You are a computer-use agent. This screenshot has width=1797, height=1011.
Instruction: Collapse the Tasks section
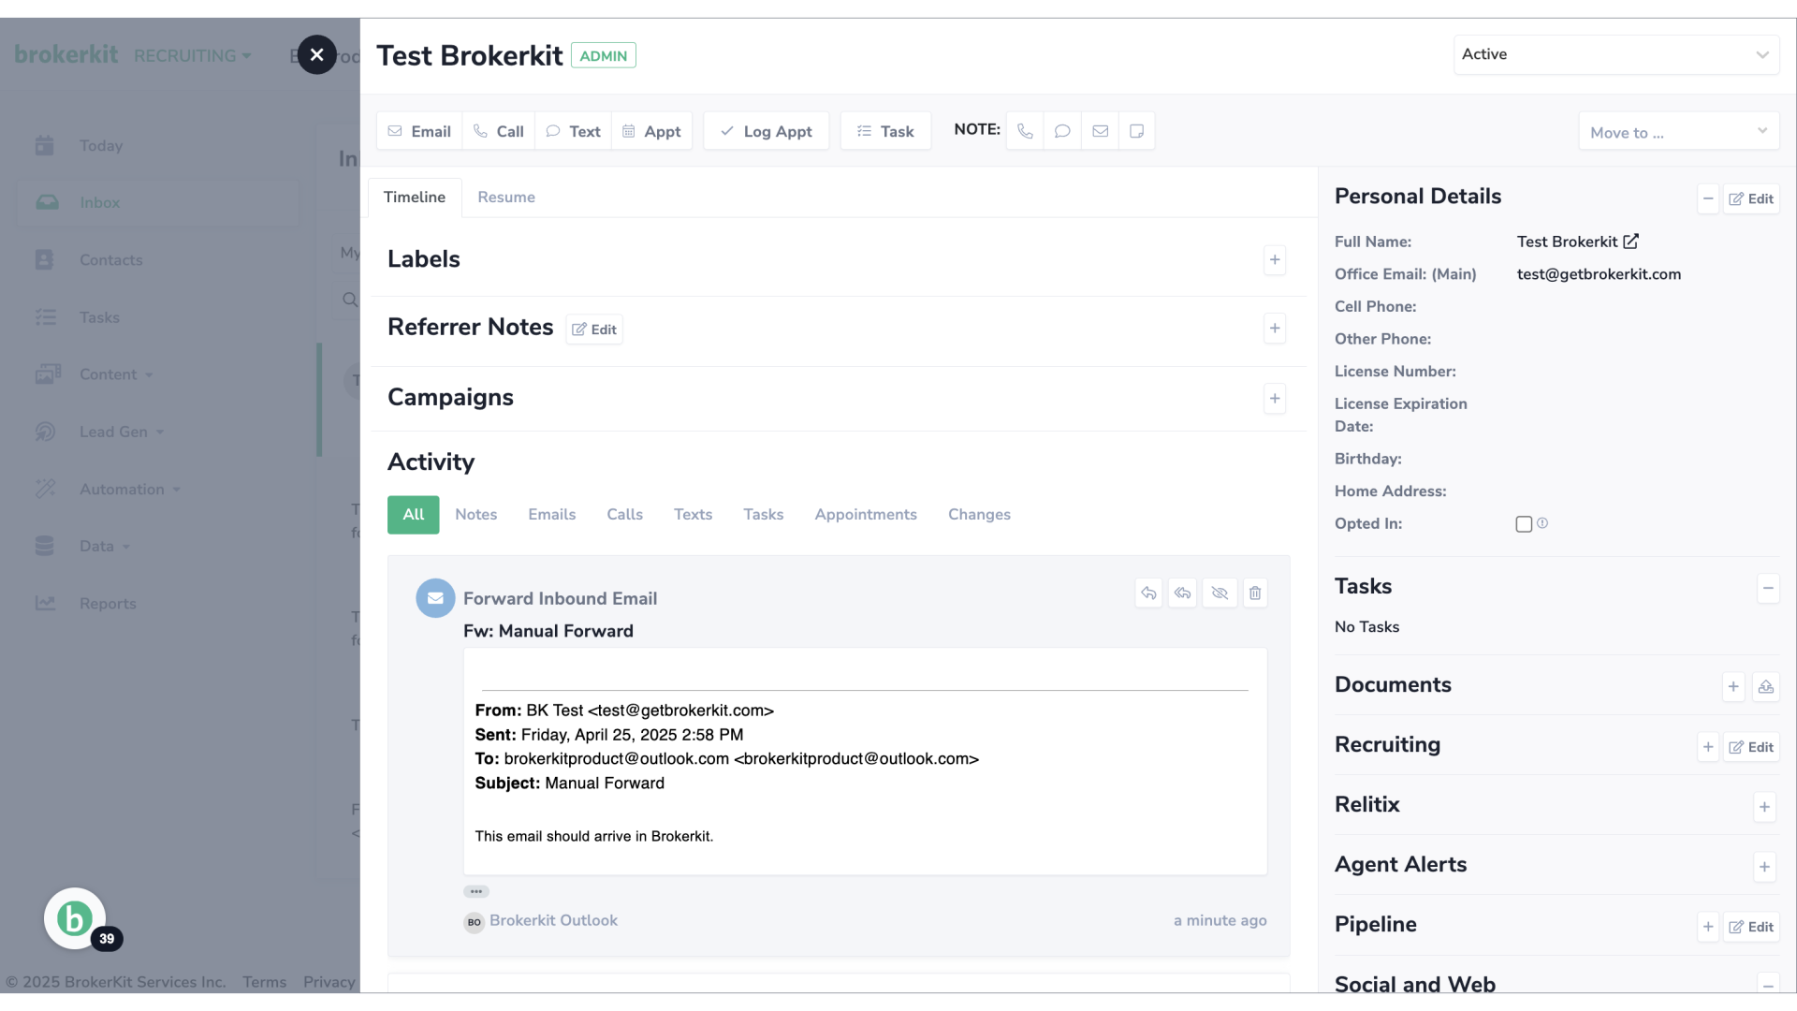[1768, 589]
